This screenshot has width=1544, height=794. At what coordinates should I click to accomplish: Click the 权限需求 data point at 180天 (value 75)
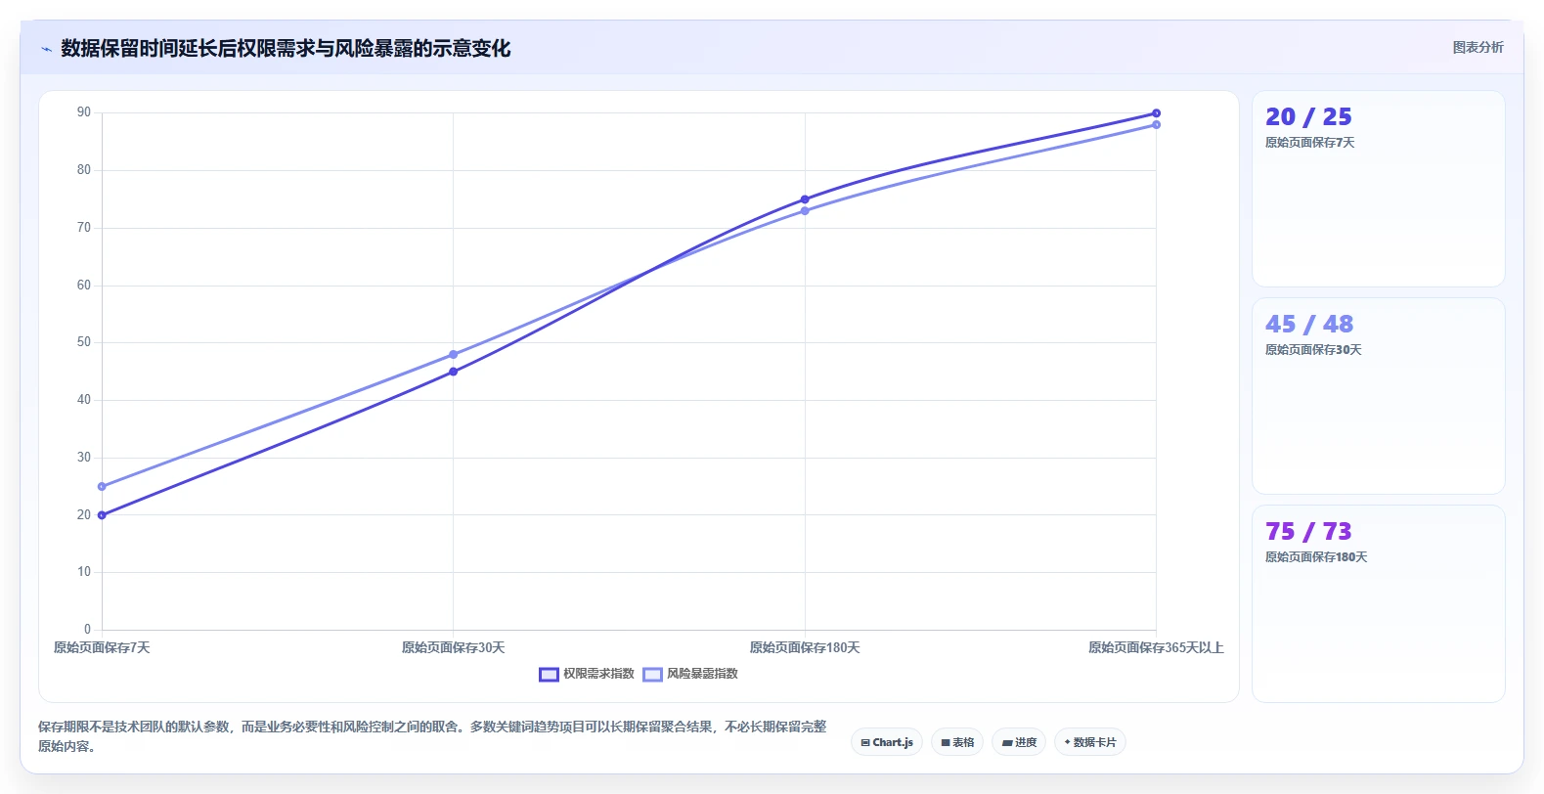point(805,199)
